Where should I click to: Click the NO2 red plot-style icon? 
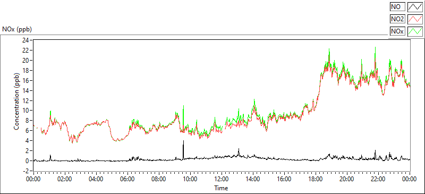[415, 19]
